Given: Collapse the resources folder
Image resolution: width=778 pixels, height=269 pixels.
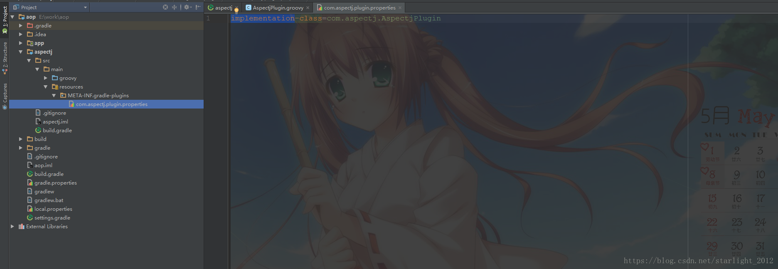Looking at the screenshot, I should 46,87.
